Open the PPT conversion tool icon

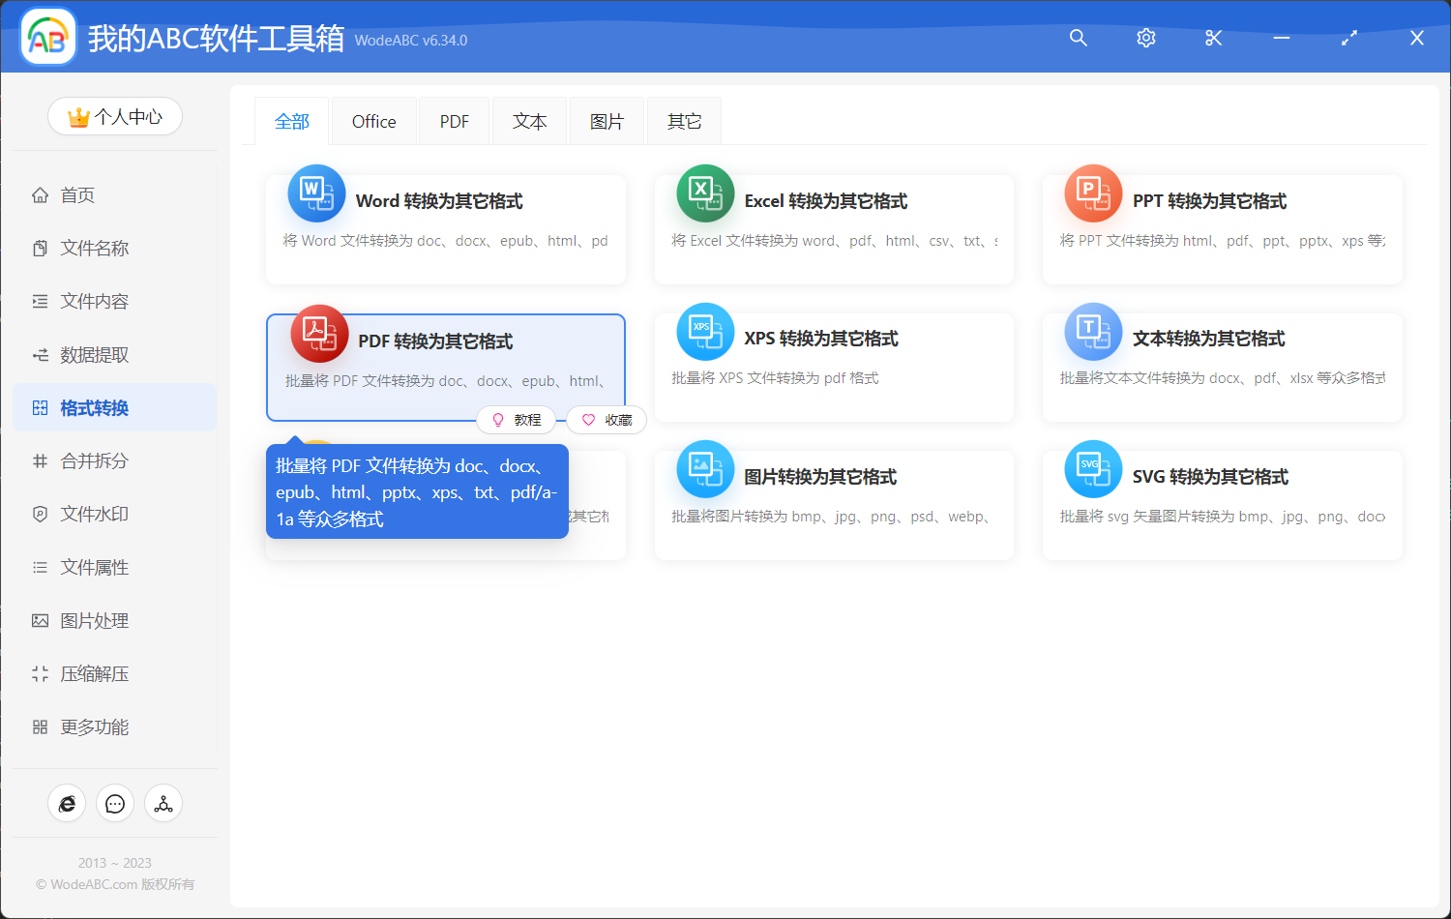pos(1093,193)
